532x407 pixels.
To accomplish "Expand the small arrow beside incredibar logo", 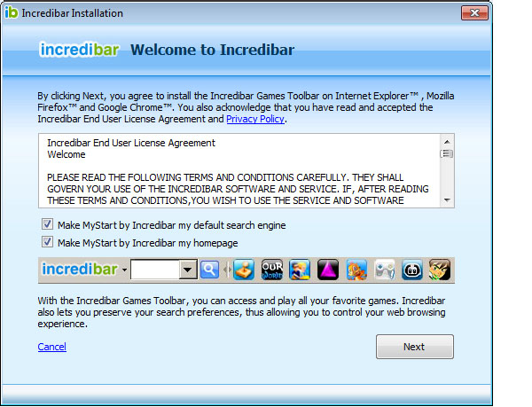I will click(124, 270).
